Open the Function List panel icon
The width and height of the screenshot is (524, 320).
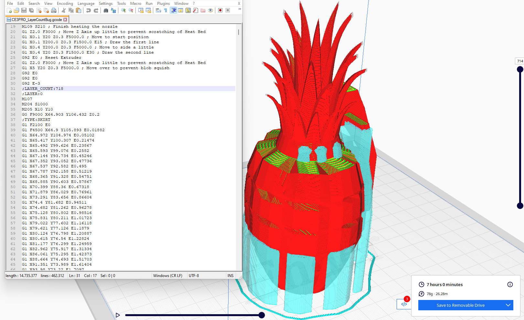click(x=195, y=10)
